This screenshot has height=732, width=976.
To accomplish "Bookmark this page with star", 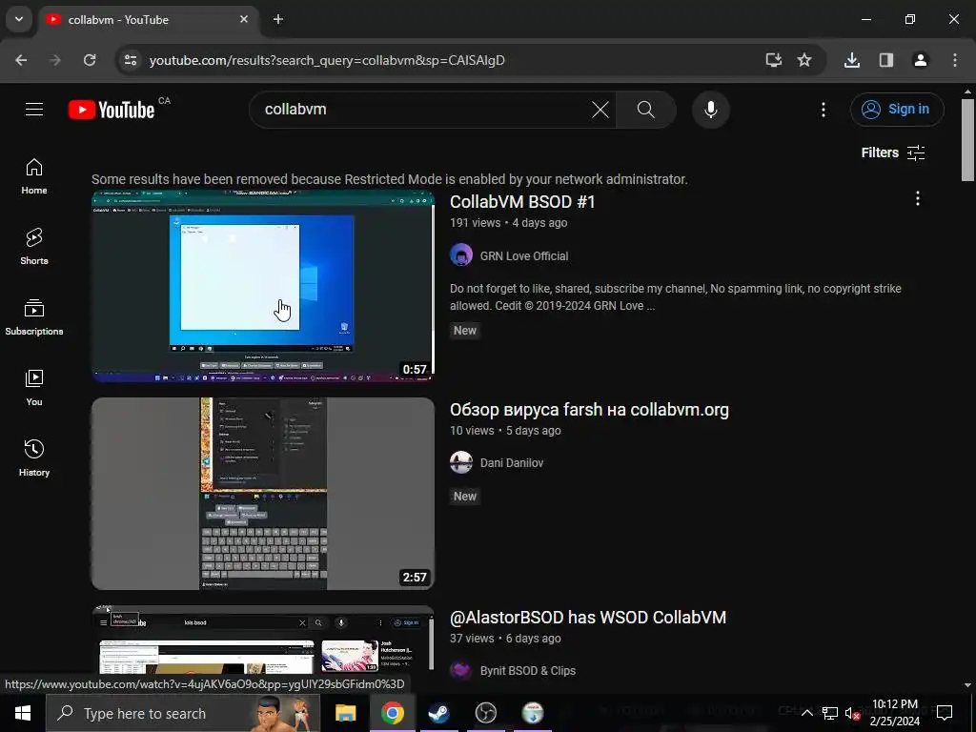I will pyautogui.click(x=804, y=60).
